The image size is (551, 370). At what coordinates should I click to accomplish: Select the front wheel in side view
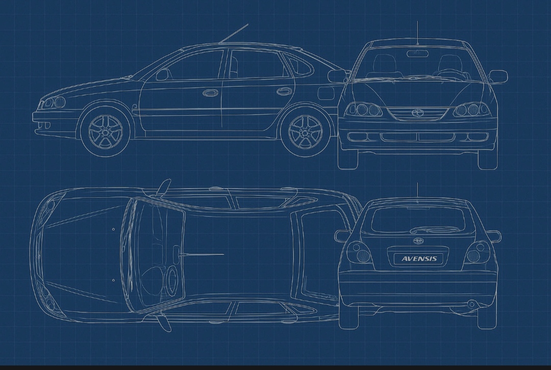[x=105, y=131]
